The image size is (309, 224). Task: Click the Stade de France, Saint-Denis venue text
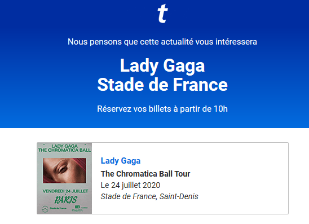pos(149,196)
